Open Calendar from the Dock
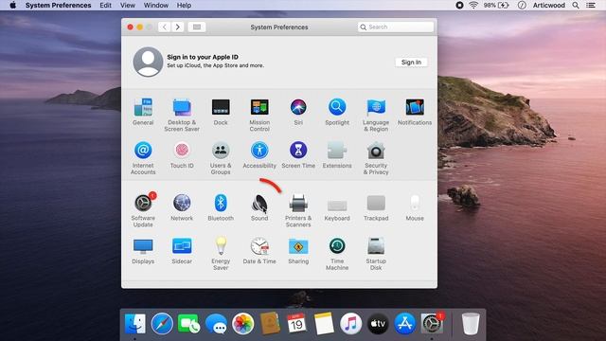The height and width of the screenshot is (341, 606). click(296, 324)
